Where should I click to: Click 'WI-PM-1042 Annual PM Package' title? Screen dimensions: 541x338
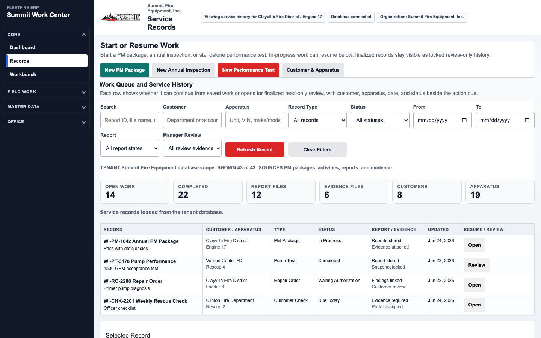point(141,241)
